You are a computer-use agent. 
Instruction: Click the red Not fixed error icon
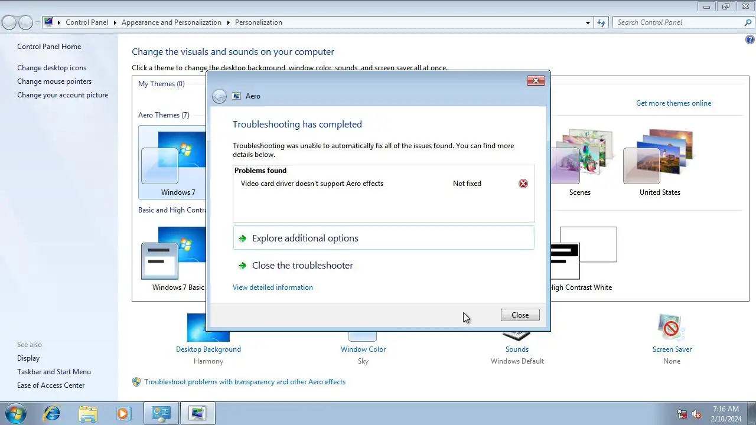(523, 184)
